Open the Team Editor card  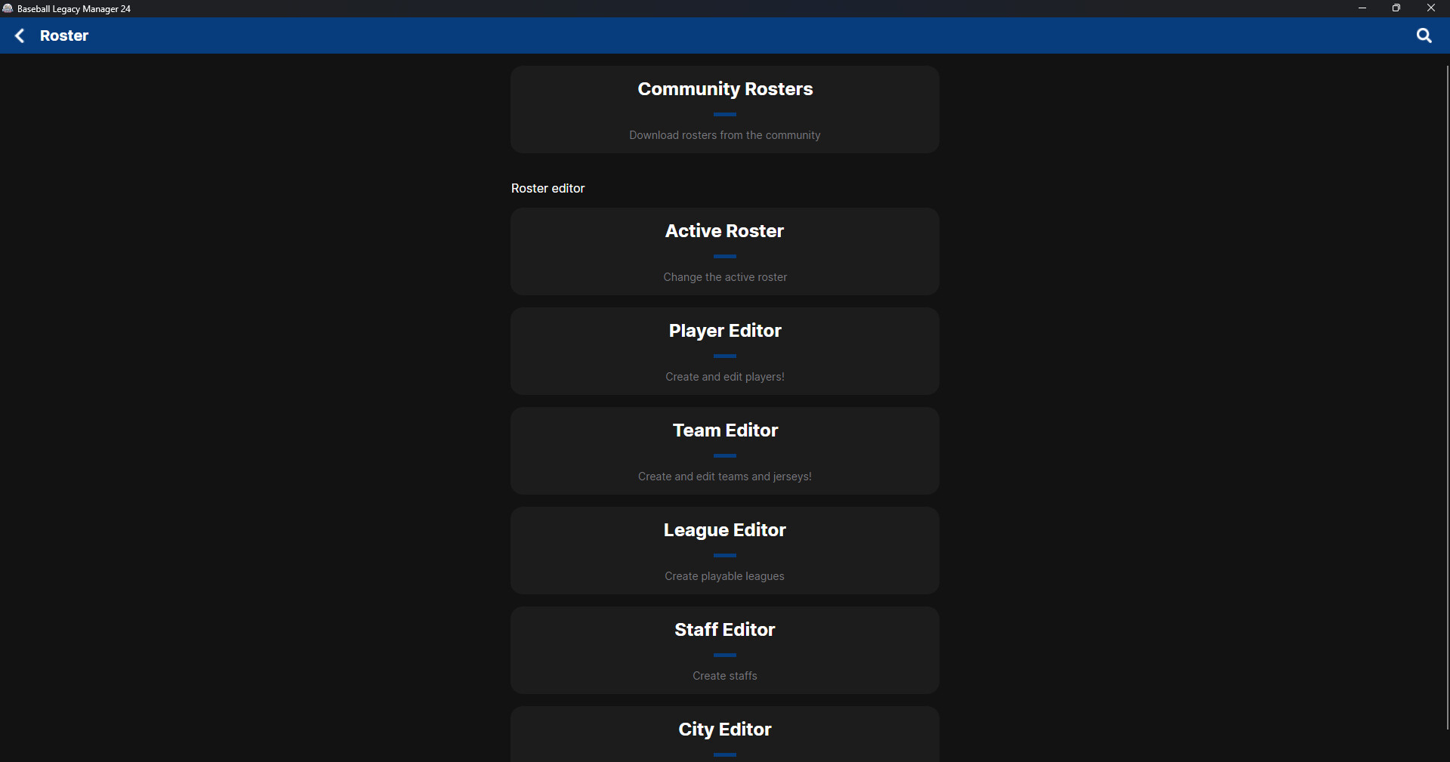[x=724, y=450]
